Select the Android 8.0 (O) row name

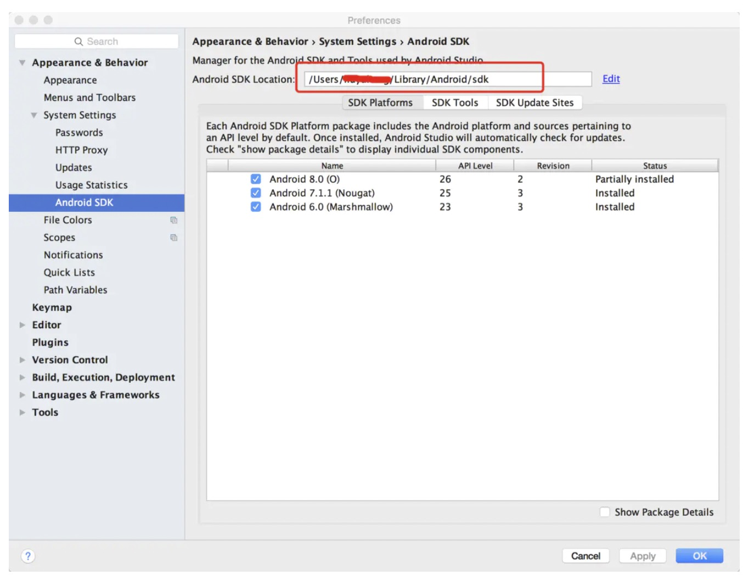[x=305, y=179]
